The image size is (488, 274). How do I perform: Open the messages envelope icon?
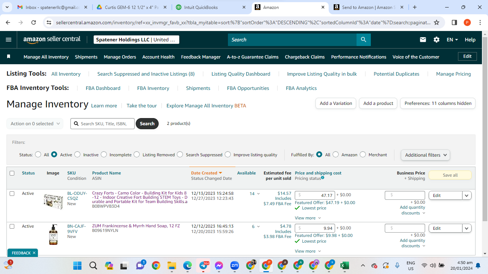[x=423, y=40]
